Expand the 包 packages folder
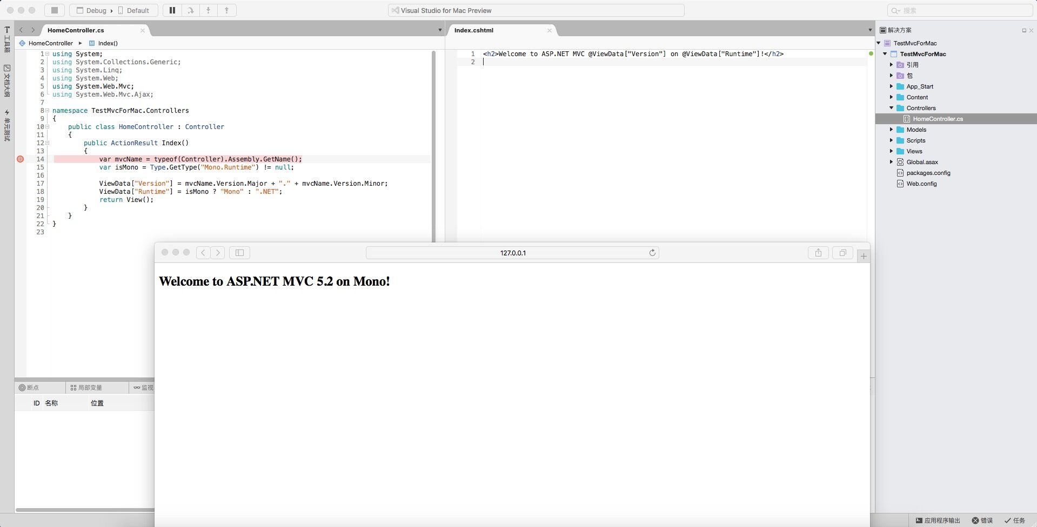 892,76
